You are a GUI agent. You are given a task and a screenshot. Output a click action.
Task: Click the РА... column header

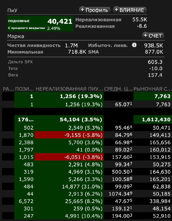pos(8,89)
